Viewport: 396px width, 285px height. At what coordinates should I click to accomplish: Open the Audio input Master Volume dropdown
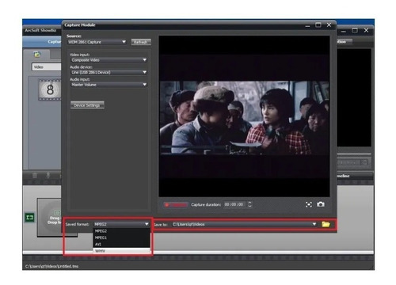[109, 85]
